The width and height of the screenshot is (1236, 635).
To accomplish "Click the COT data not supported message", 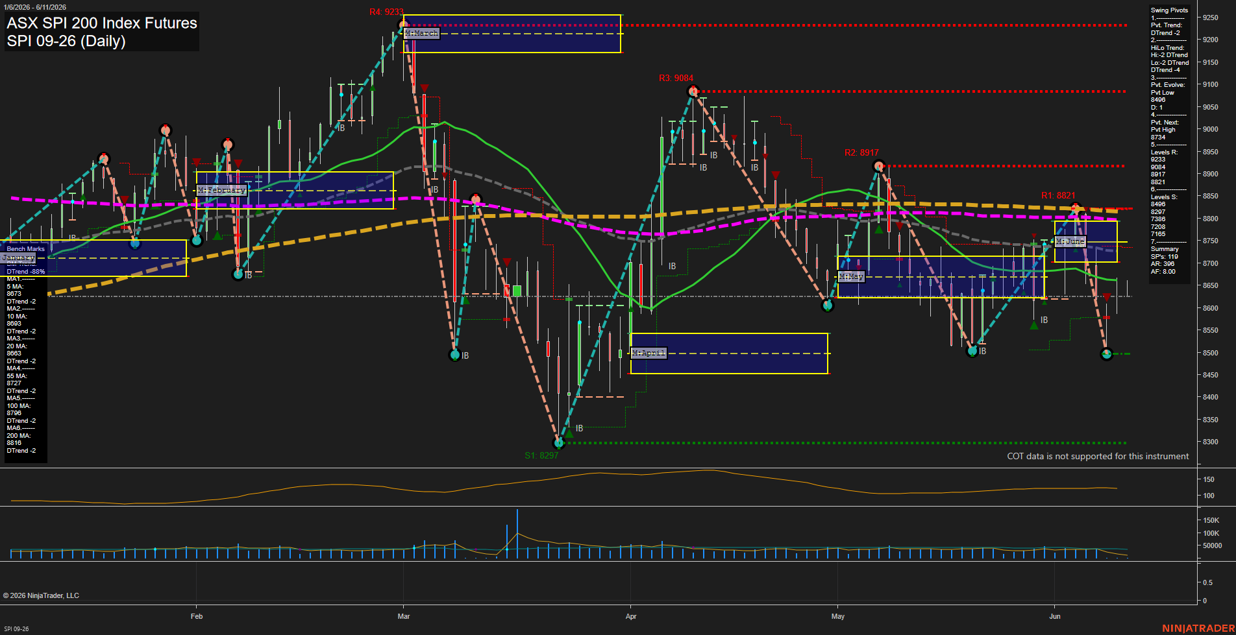I will coord(1098,456).
